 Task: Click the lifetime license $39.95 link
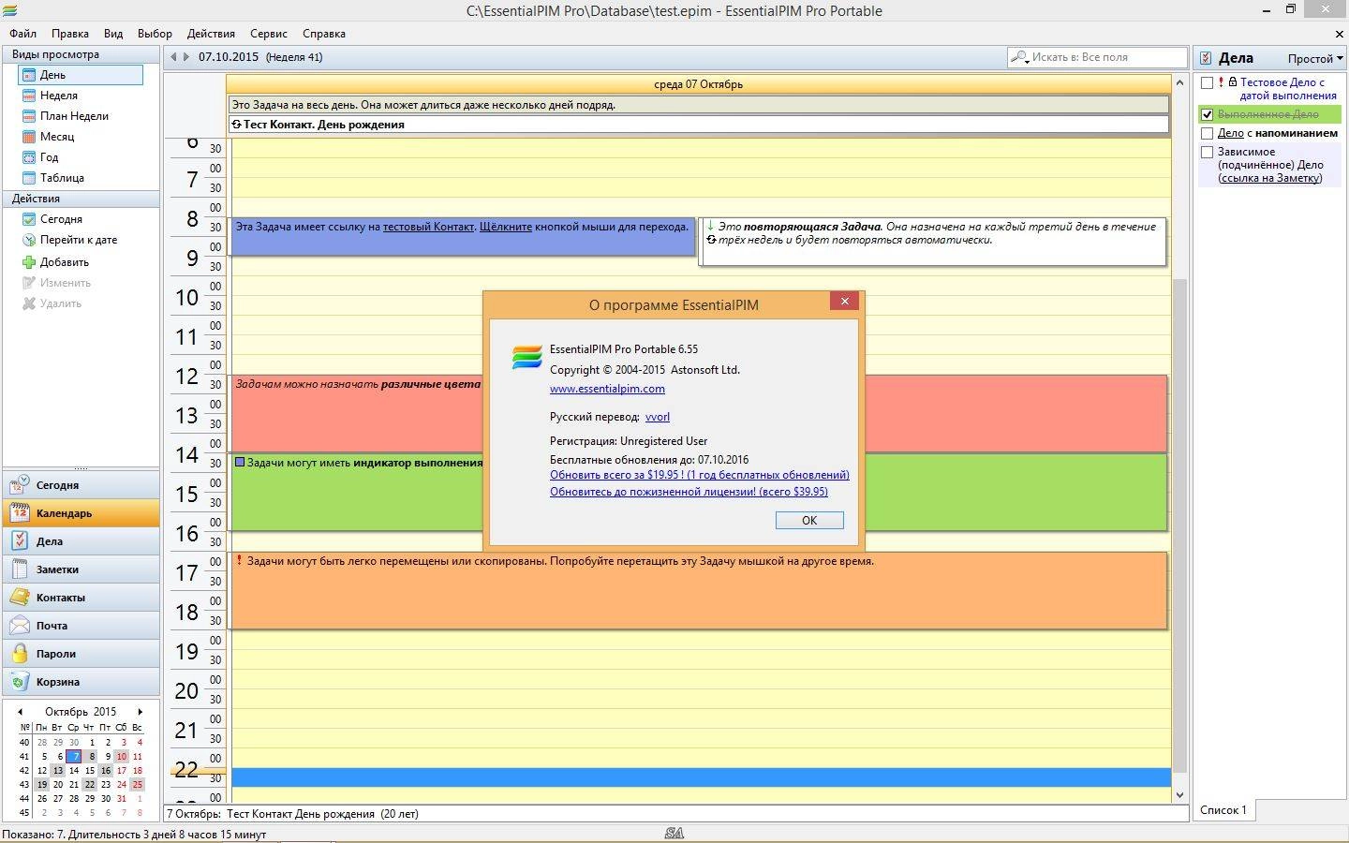(689, 492)
